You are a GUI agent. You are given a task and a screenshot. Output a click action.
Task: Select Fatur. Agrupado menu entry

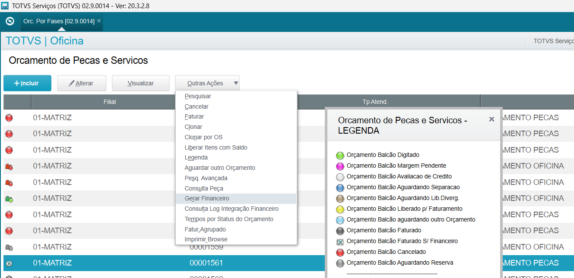pos(236,229)
